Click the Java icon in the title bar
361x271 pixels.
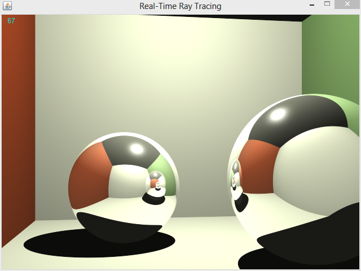(7, 6)
